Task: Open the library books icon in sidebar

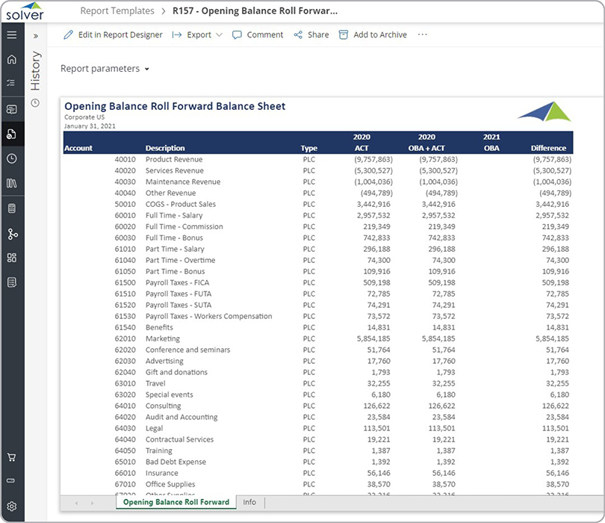Action: pyautogui.click(x=11, y=183)
